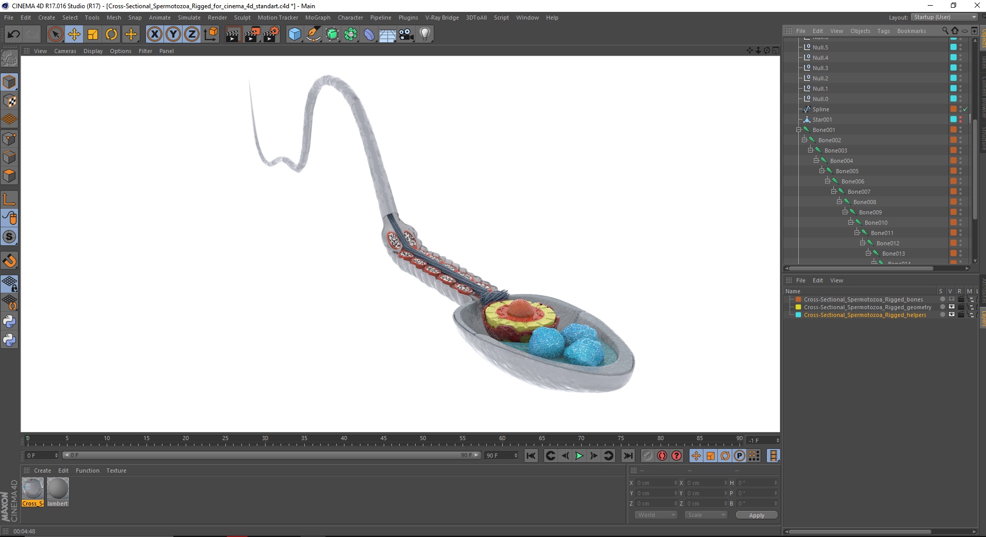The height and width of the screenshot is (537, 986).
Task: Open the World coordinate dropdown
Action: [655, 515]
